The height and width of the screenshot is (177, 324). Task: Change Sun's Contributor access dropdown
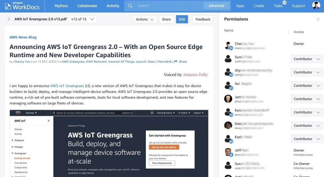coord(307,59)
